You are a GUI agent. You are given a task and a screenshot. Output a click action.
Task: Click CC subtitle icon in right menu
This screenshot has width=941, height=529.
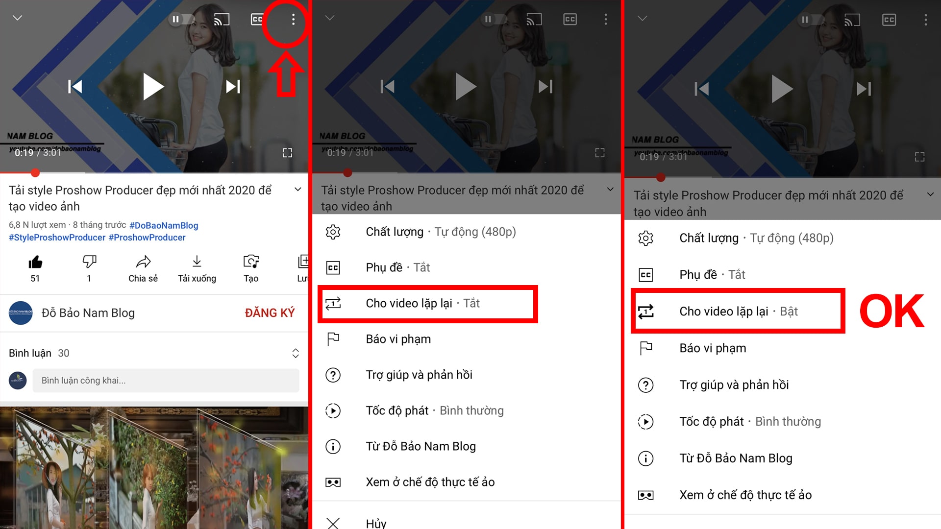[x=646, y=275]
